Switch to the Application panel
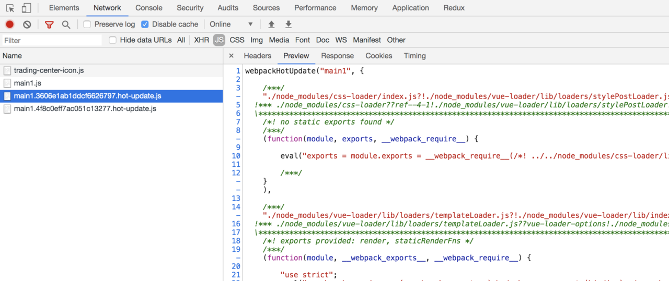Image resolution: width=669 pixels, height=281 pixels. [x=411, y=8]
